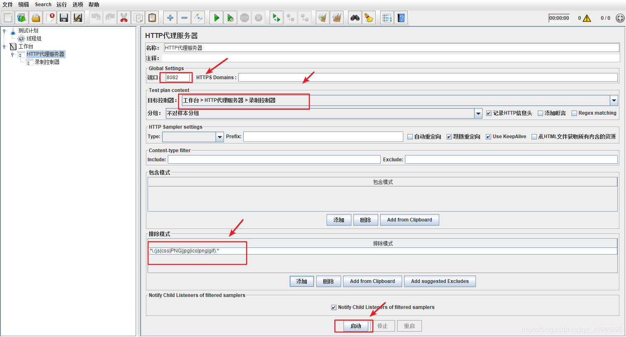Click the grey Stop icon
This screenshot has height=337, width=626.
click(245, 18)
